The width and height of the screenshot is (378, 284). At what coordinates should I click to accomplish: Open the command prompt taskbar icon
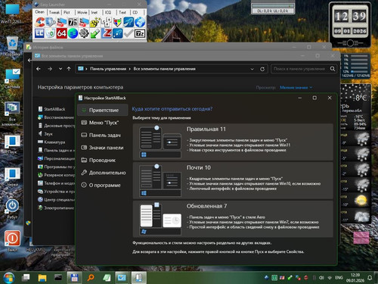click(x=58, y=278)
